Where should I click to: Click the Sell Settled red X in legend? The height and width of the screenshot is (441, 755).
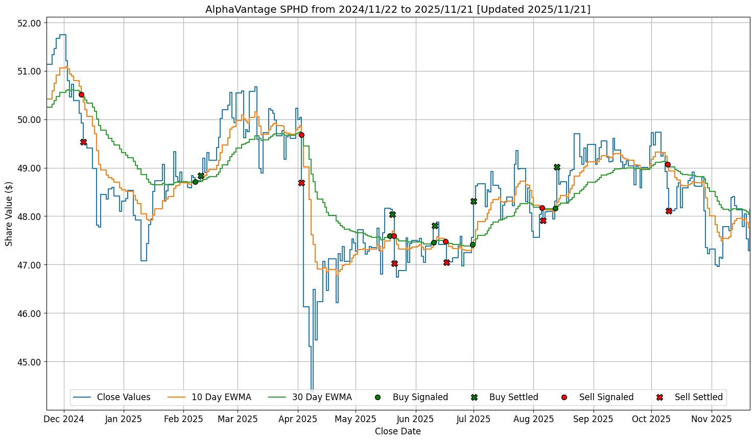pos(659,397)
